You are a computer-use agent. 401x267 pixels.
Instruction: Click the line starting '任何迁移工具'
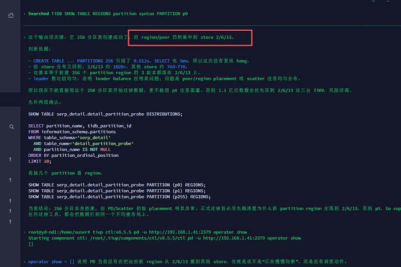point(88,214)
